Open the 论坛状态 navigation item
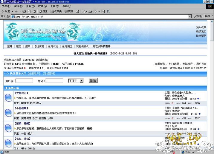The image size is (214, 154). click(x=53, y=46)
